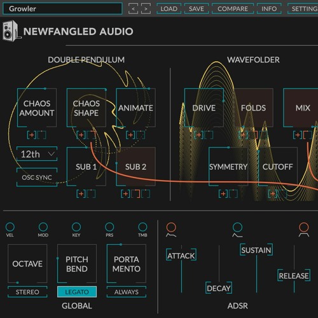Go to the previous preset arrow

pos(133,9)
